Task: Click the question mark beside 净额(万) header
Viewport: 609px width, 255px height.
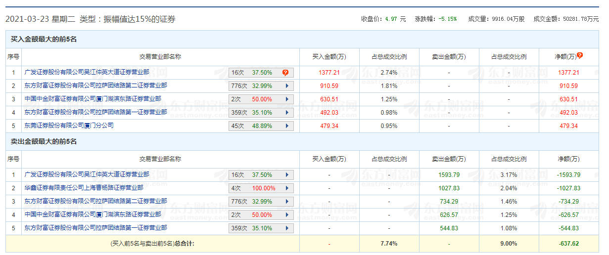Action: (x=580, y=56)
